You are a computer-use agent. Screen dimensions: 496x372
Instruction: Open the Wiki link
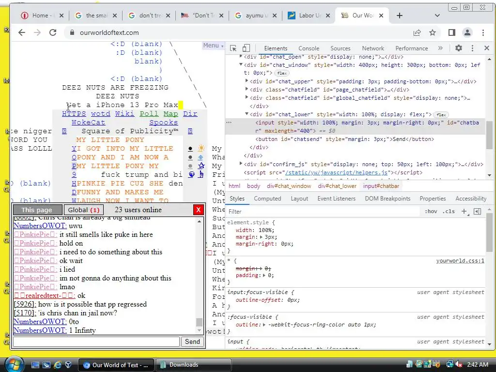click(124, 113)
